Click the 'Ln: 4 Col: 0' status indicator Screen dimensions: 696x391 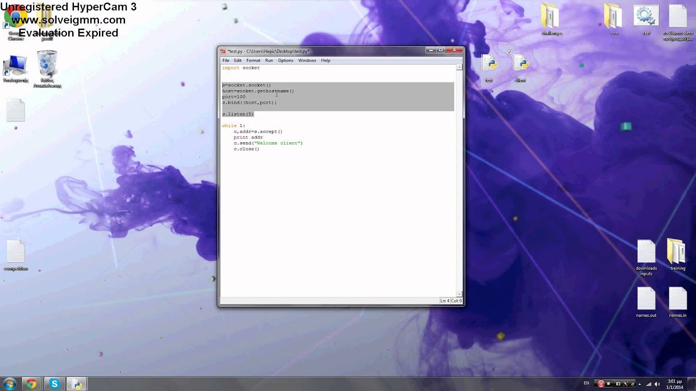451,301
